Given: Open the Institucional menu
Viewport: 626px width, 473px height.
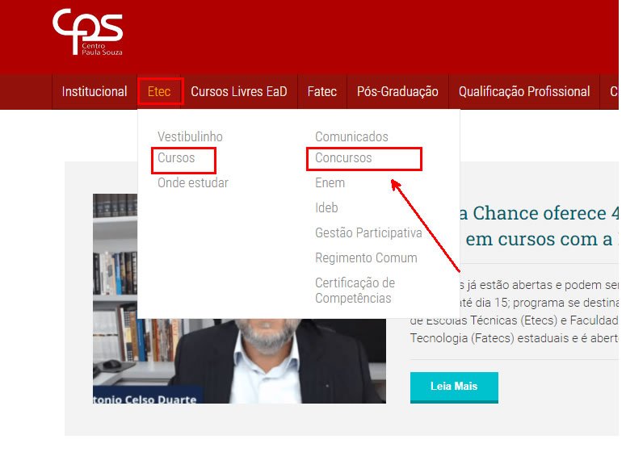Looking at the screenshot, I should 95,92.
